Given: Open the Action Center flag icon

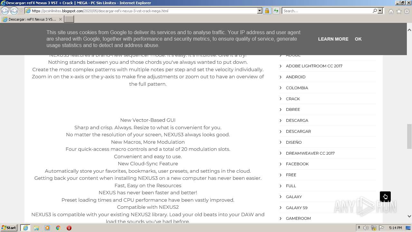Looking at the screenshot, I should [381, 228].
